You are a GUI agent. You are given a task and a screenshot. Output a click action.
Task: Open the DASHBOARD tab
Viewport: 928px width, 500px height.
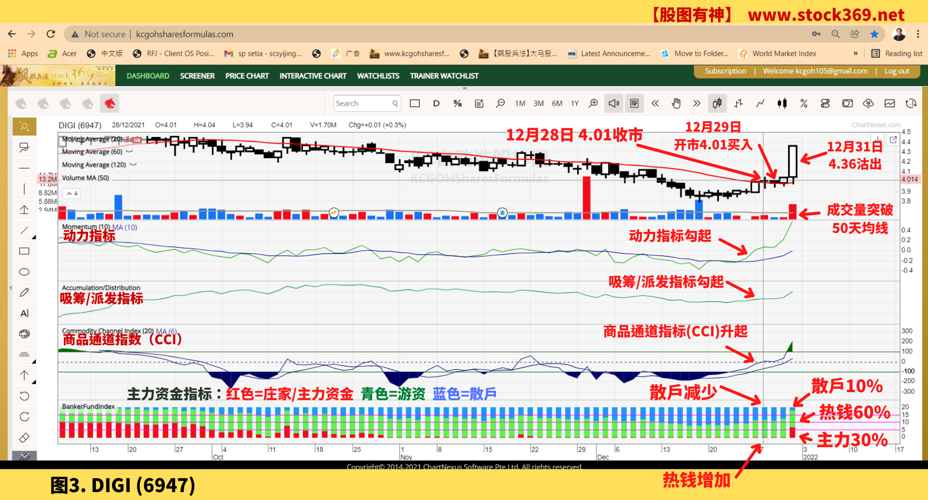click(x=147, y=76)
